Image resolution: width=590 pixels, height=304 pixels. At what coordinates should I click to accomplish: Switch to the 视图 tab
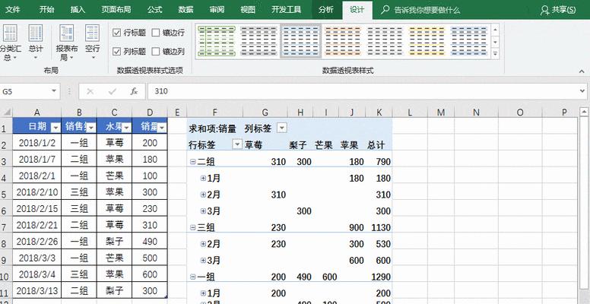(x=248, y=10)
